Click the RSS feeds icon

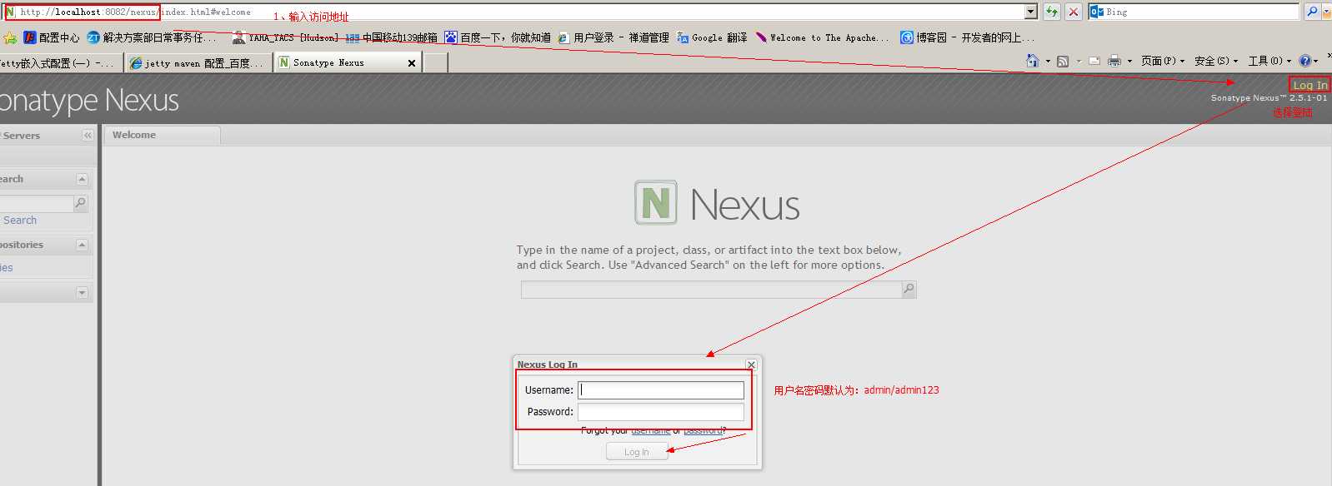[1063, 61]
